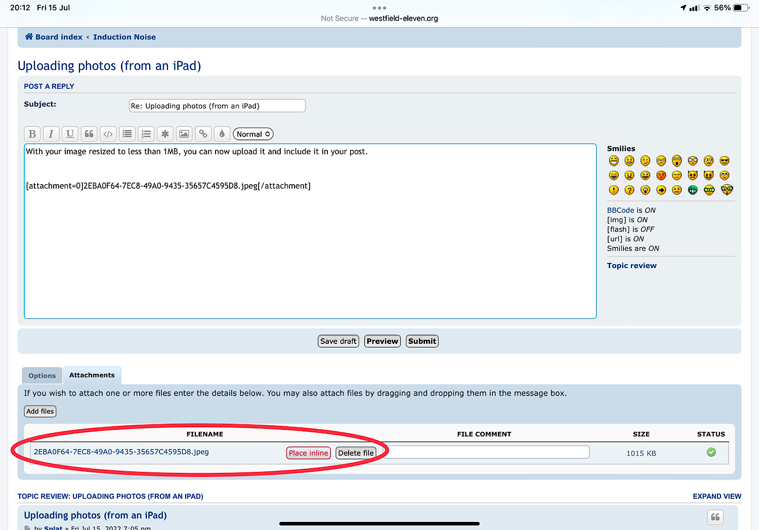Screen dimensions: 759x530
Task: Quote the post using topic review quote icon
Action: tap(715, 517)
